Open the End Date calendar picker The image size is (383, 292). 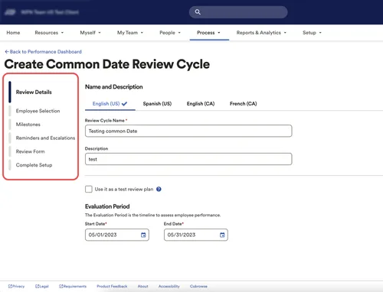pos(222,235)
